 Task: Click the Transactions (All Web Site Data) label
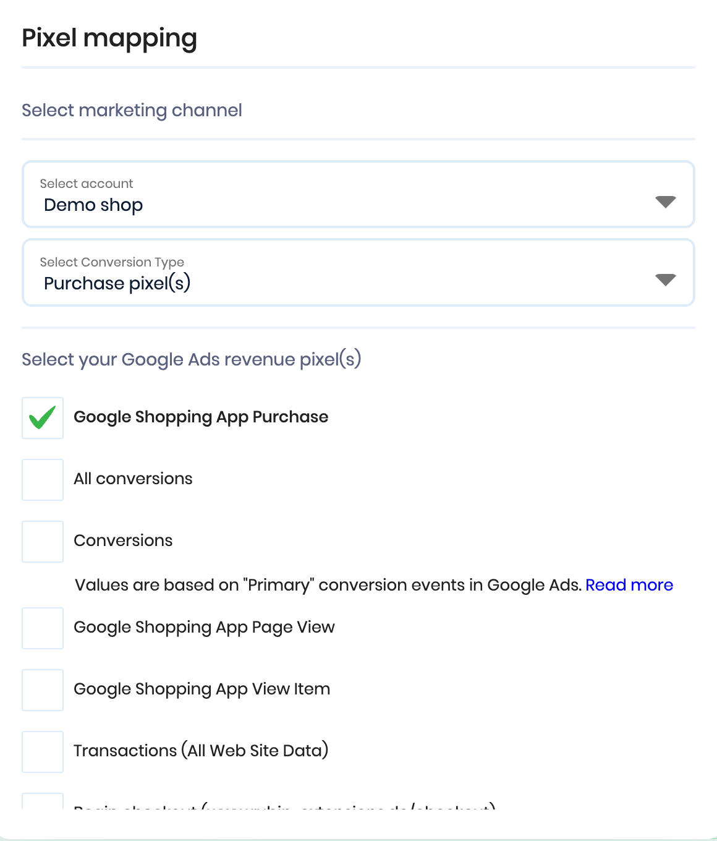(x=201, y=751)
